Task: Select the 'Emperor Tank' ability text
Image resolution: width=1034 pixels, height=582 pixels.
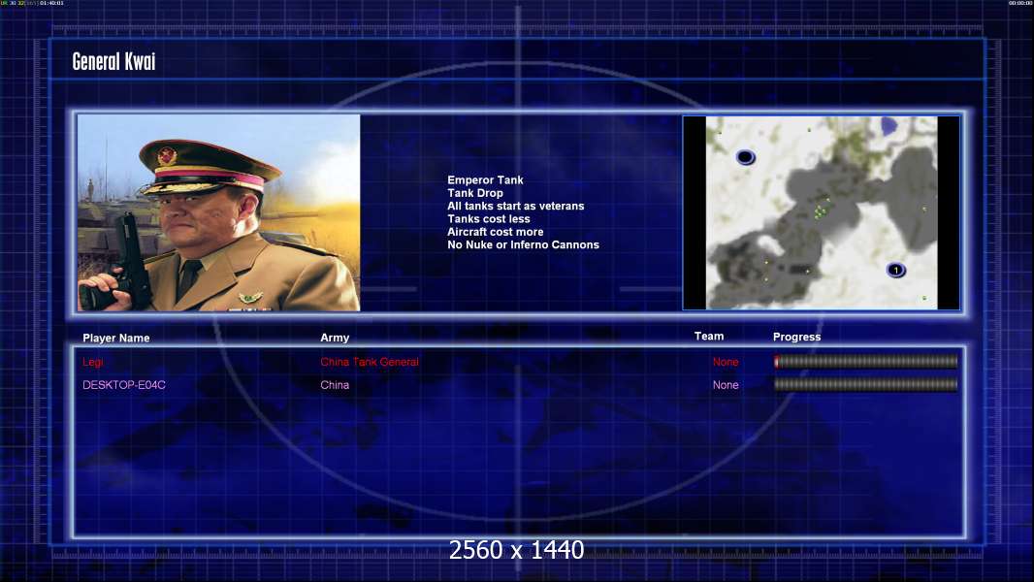Action: pyautogui.click(x=485, y=180)
